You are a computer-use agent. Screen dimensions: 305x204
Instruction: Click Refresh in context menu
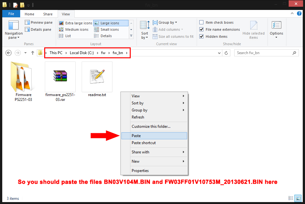tap(154, 117)
